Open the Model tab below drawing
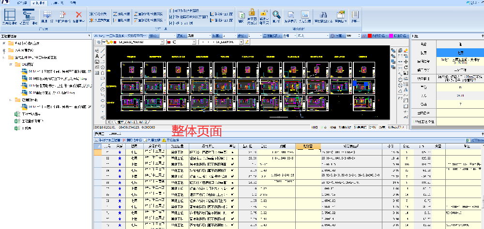 121,122
